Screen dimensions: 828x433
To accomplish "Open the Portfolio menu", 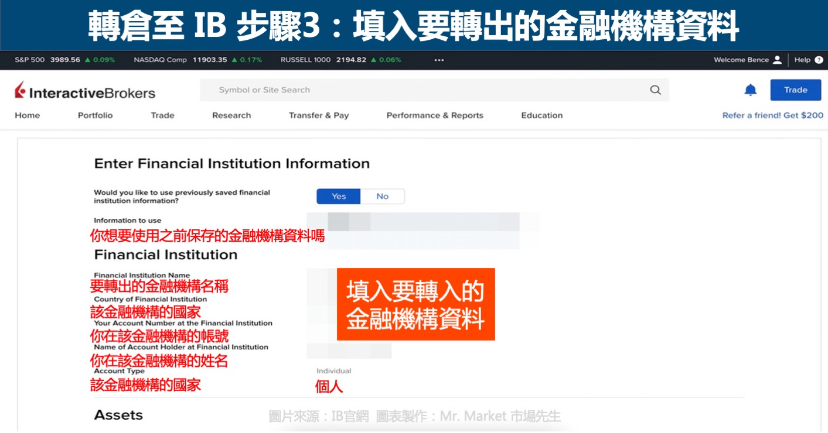I will point(95,115).
